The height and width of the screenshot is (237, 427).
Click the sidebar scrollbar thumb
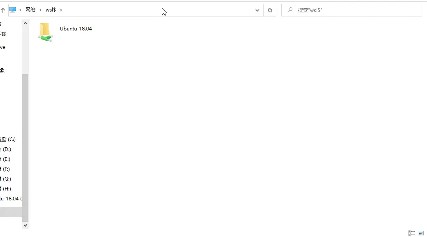[x=26, y=148]
